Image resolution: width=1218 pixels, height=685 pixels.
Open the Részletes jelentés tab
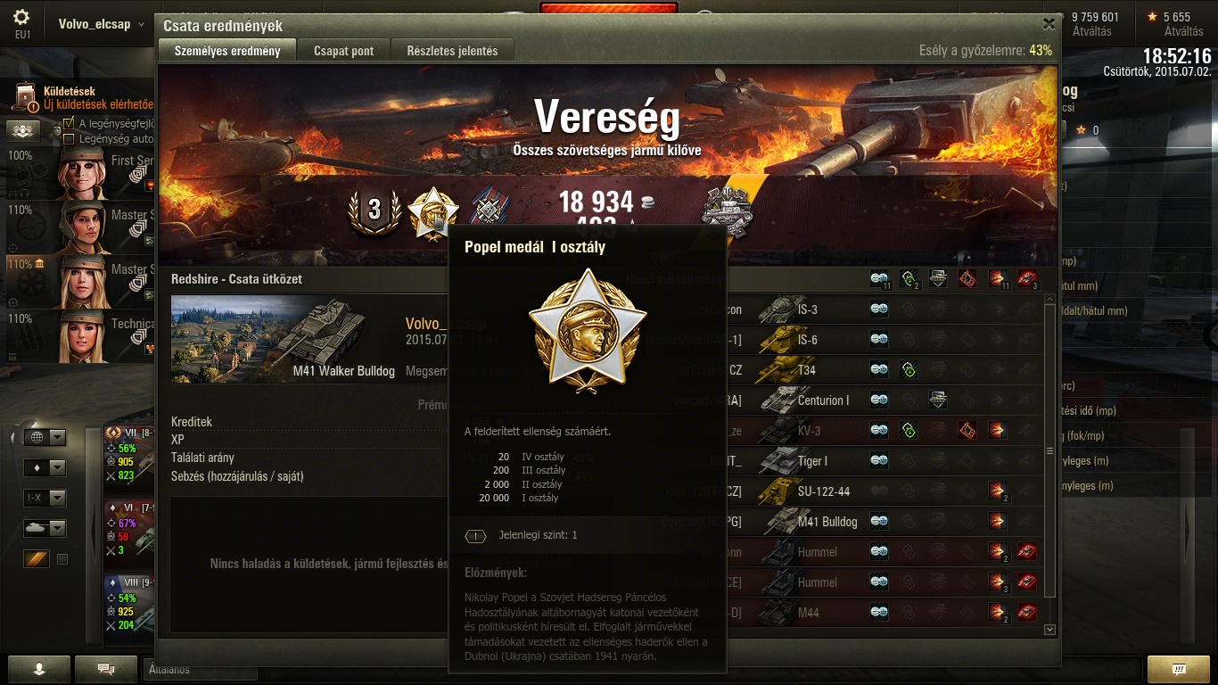pos(452,51)
